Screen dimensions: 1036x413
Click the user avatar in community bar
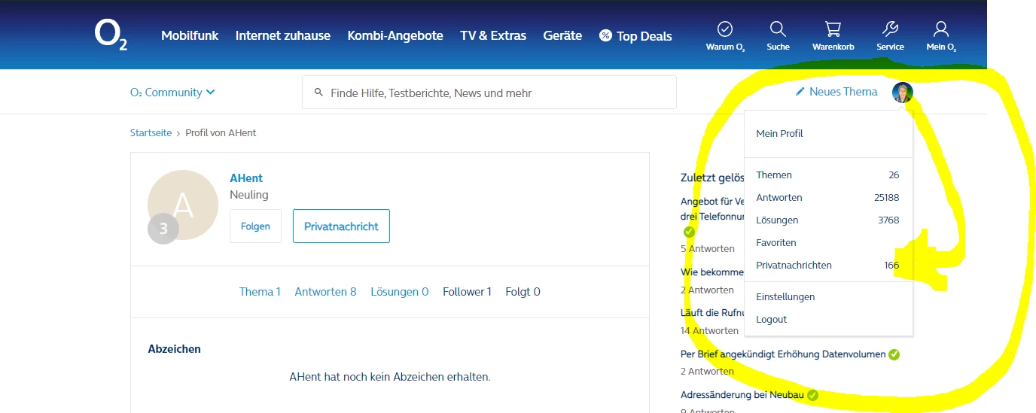tap(903, 93)
